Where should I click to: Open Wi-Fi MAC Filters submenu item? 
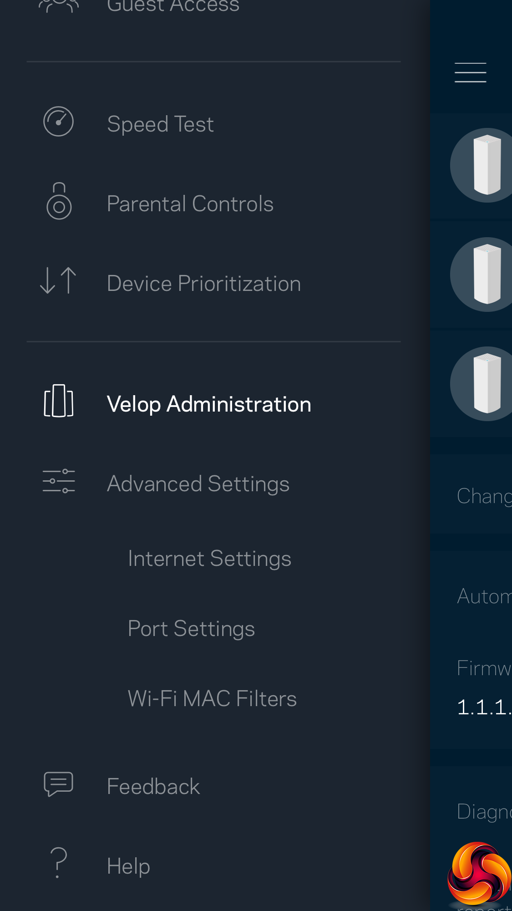(x=212, y=699)
